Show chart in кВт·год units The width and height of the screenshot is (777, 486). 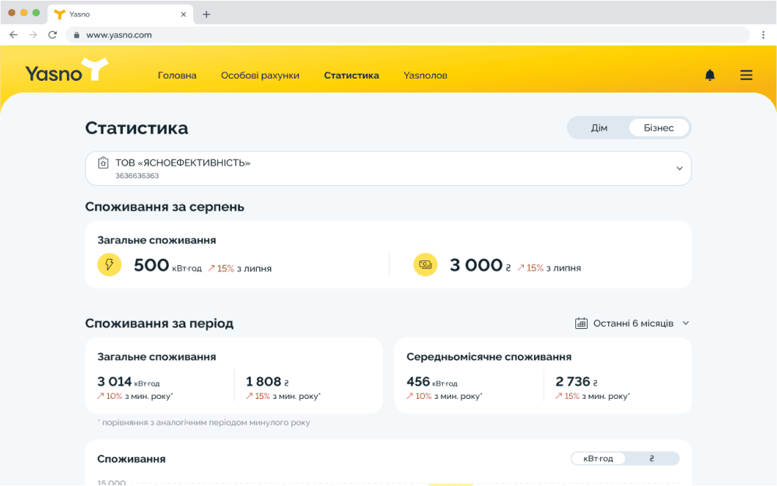click(598, 458)
